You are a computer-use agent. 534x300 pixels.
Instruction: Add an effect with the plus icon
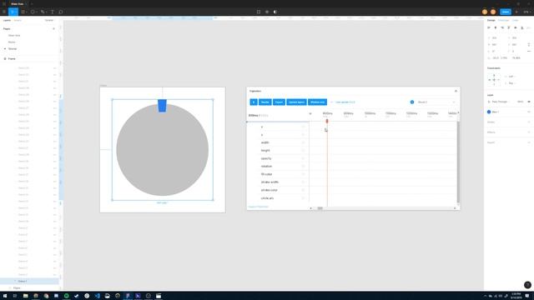click(529, 132)
